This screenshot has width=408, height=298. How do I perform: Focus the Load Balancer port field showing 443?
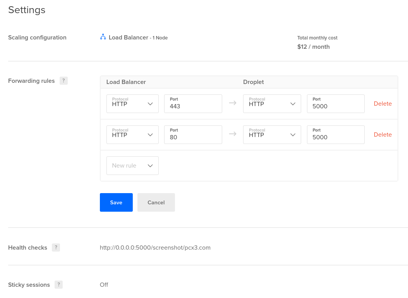(x=193, y=103)
